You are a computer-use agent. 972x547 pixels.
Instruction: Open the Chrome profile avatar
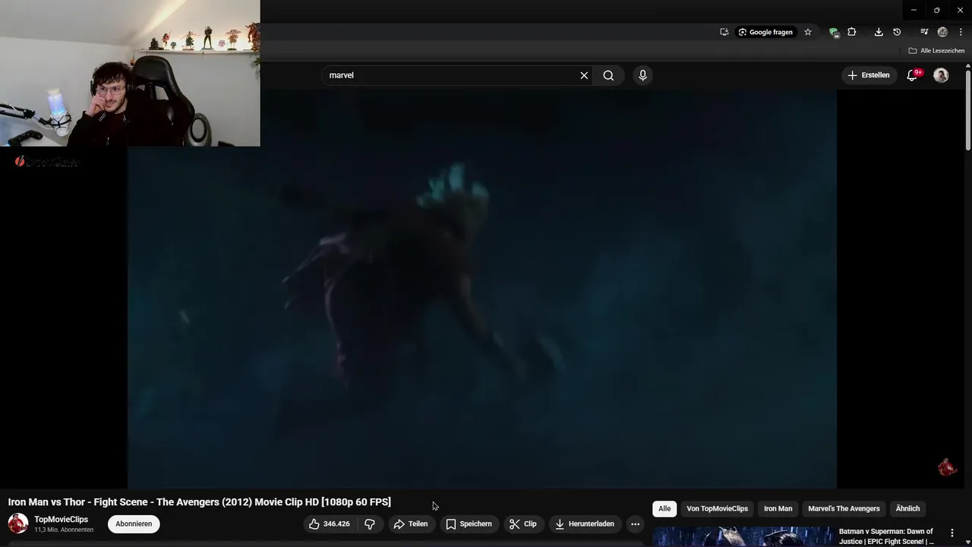[942, 32]
